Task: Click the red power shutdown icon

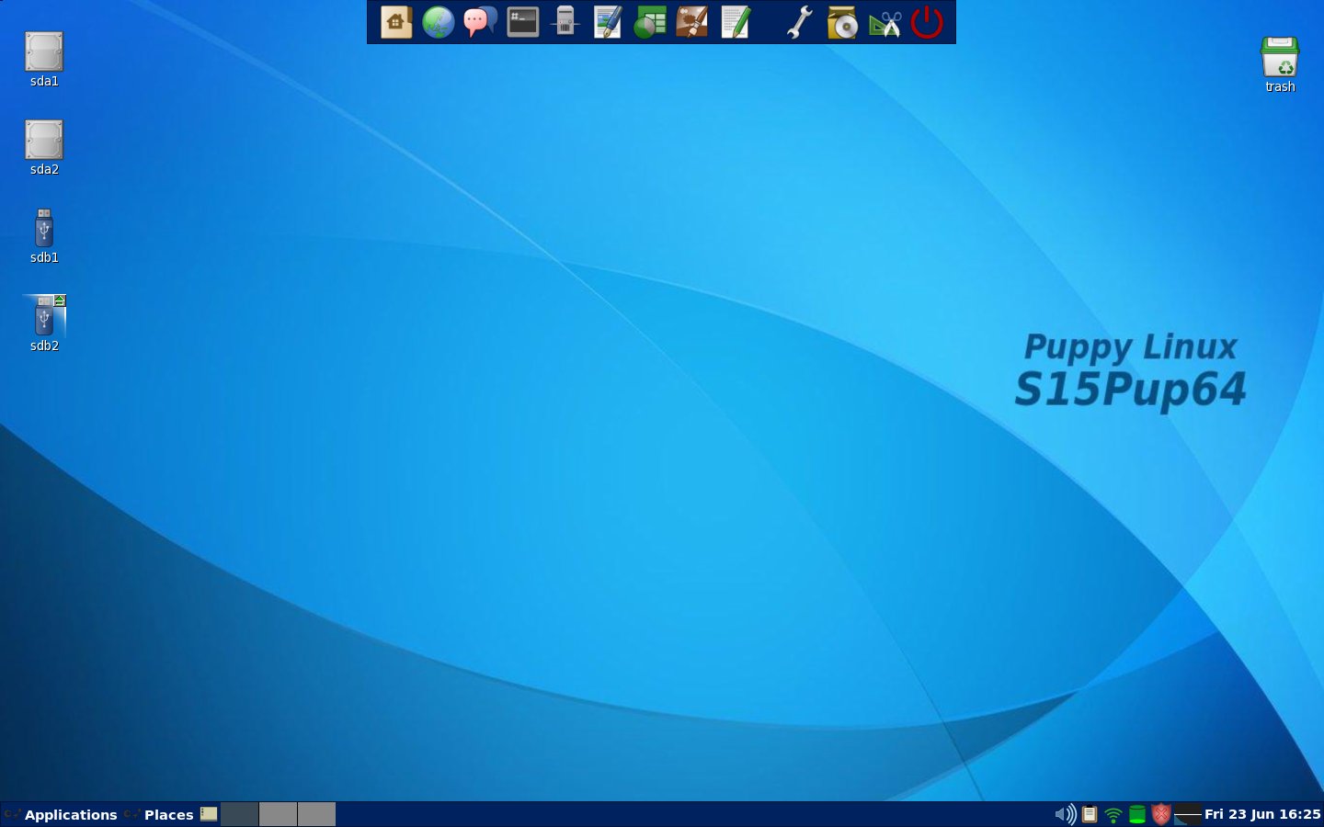Action: pyautogui.click(x=927, y=22)
